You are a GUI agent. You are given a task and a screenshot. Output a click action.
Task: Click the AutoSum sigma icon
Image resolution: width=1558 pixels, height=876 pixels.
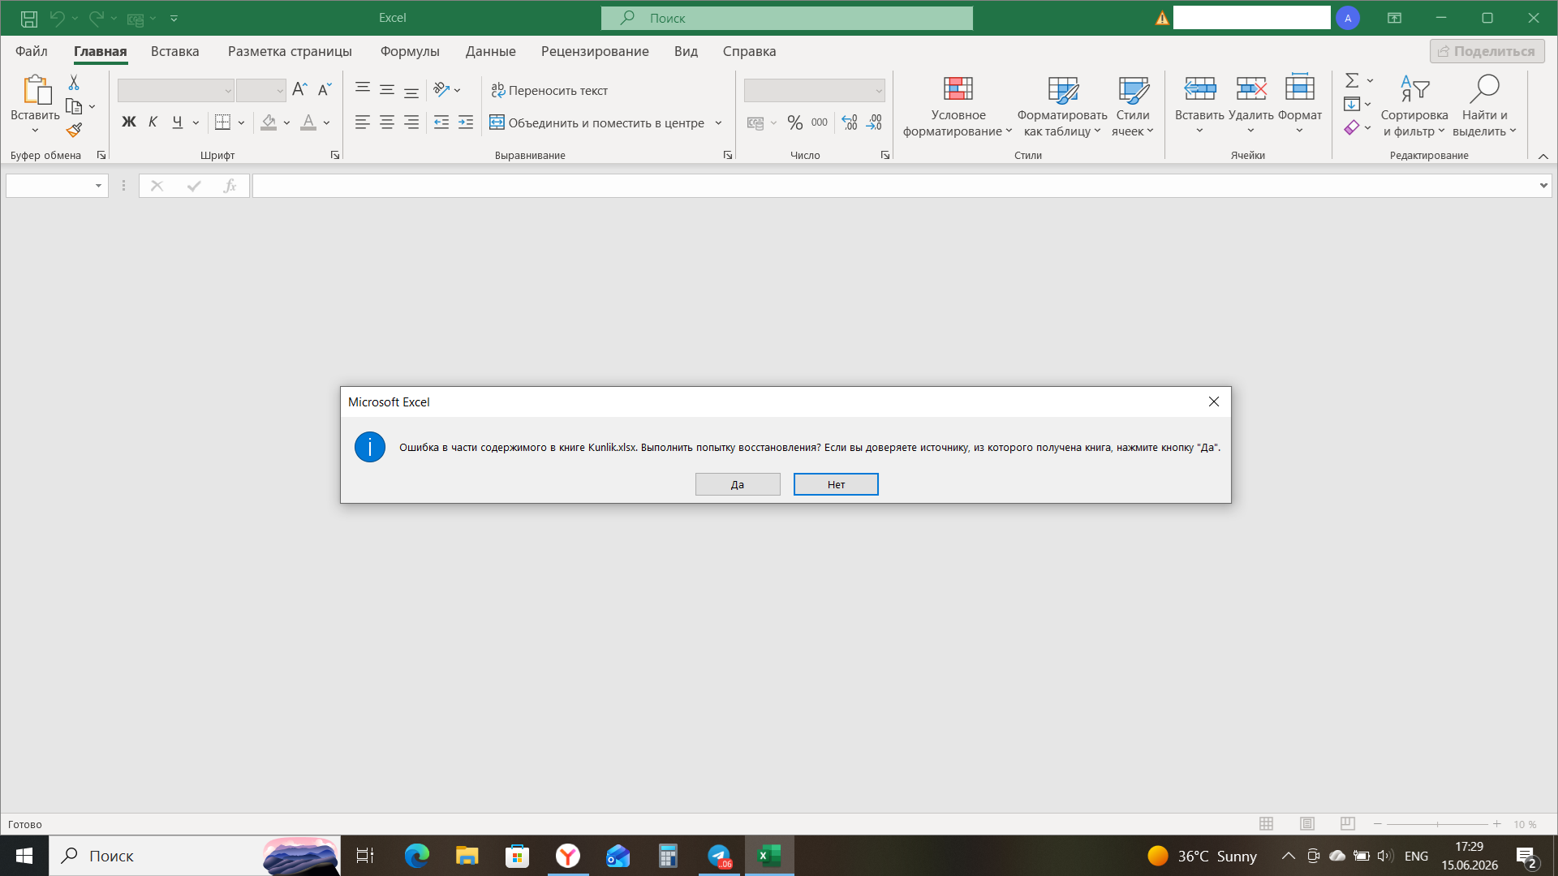coord(1352,80)
